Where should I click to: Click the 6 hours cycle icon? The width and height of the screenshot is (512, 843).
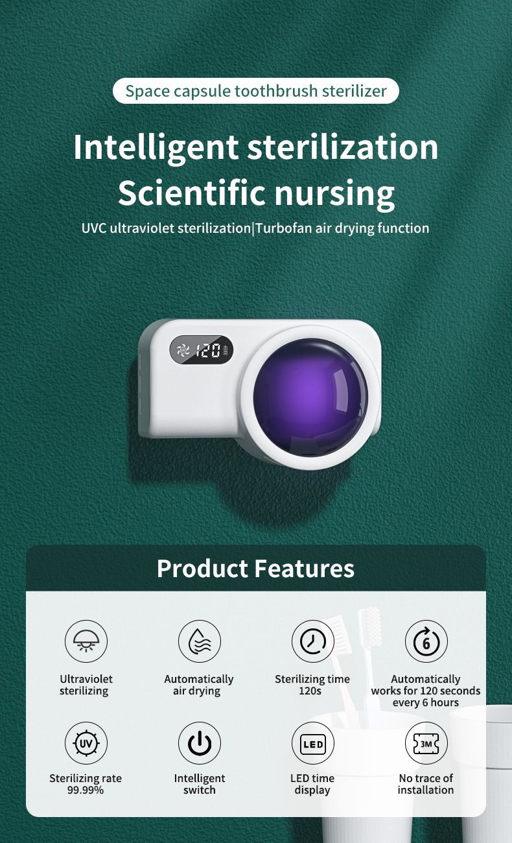coord(426,641)
